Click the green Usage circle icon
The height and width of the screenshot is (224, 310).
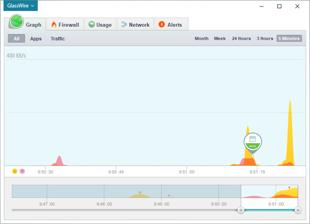[x=91, y=24]
